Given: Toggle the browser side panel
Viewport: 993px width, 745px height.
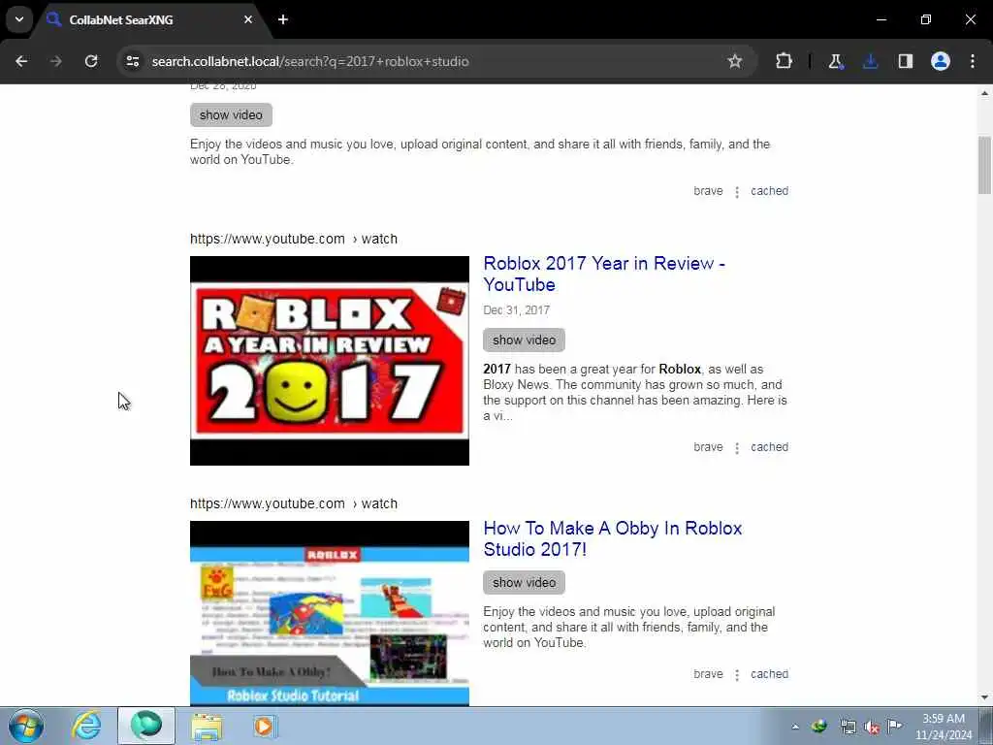Looking at the screenshot, I should [905, 61].
